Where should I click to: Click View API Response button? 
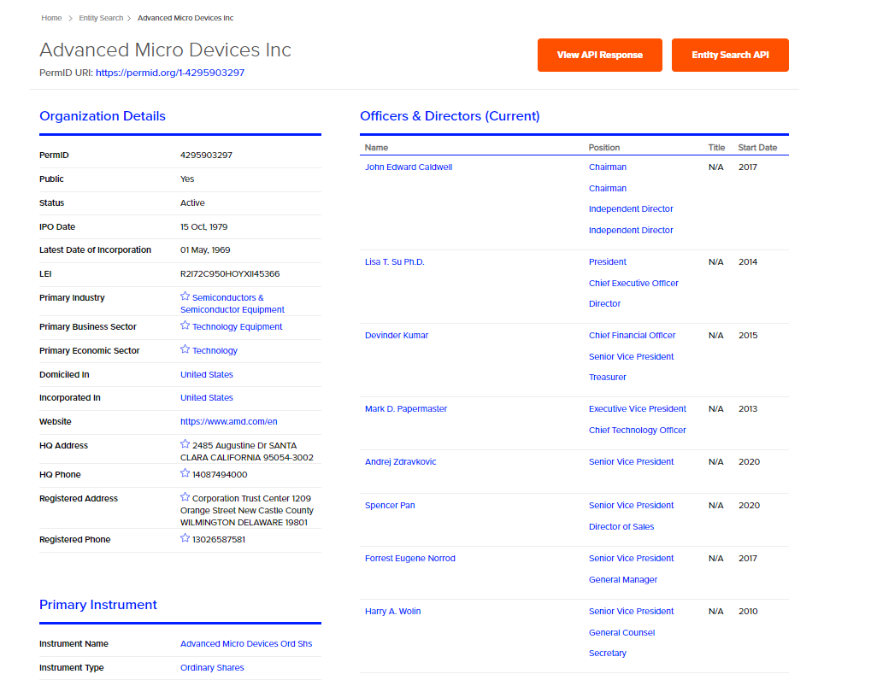(600, 55)
